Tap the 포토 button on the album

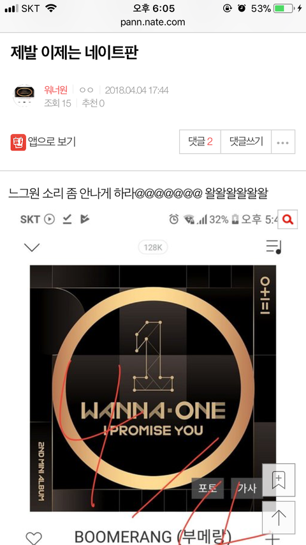point(208,488)
